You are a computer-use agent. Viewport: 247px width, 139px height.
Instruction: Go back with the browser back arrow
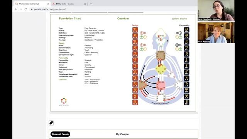tap(16, 9)
